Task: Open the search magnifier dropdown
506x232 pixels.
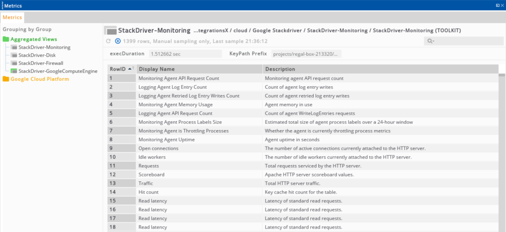Action: point(431,41)
